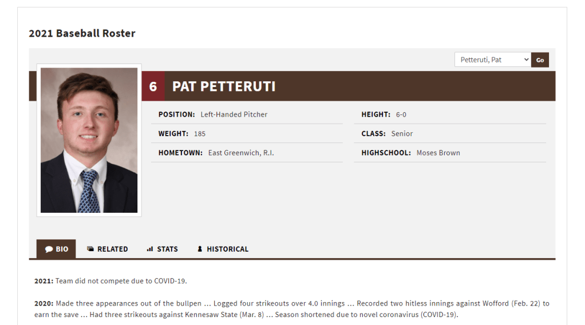Click the jersey number 6 badge
Image resolution: width=585 pixels, height=325 pixels.
click(153, 86)
